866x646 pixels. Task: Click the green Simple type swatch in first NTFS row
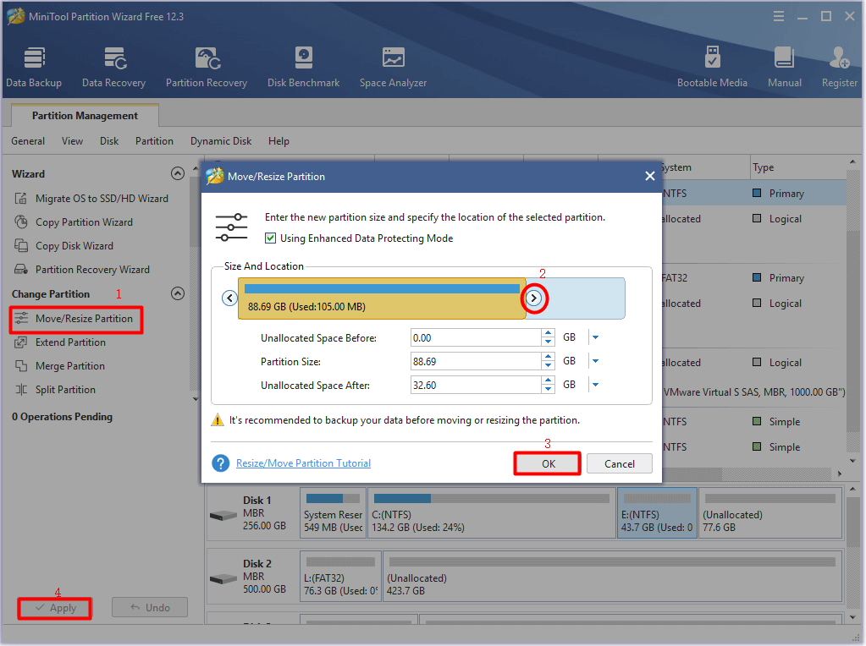[x=757, y=421]
